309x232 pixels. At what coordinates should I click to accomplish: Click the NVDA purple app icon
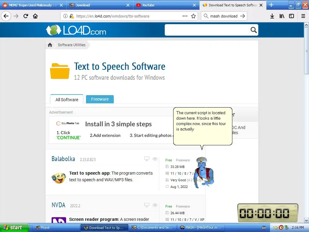point(59,220)
